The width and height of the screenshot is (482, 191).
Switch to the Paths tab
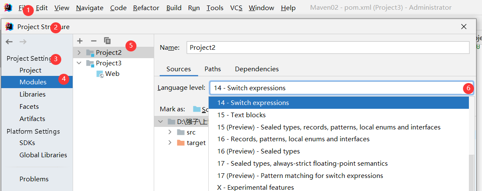(212, 69)
